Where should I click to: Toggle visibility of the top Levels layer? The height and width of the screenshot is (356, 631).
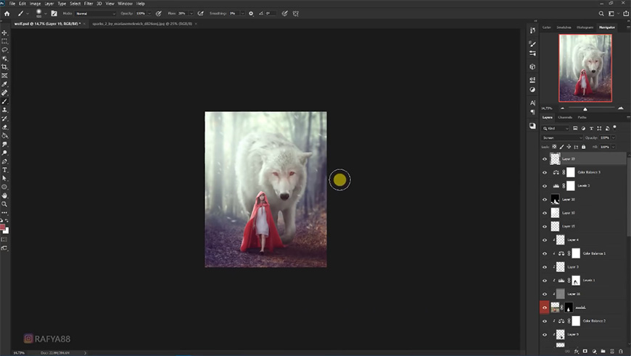545,186
